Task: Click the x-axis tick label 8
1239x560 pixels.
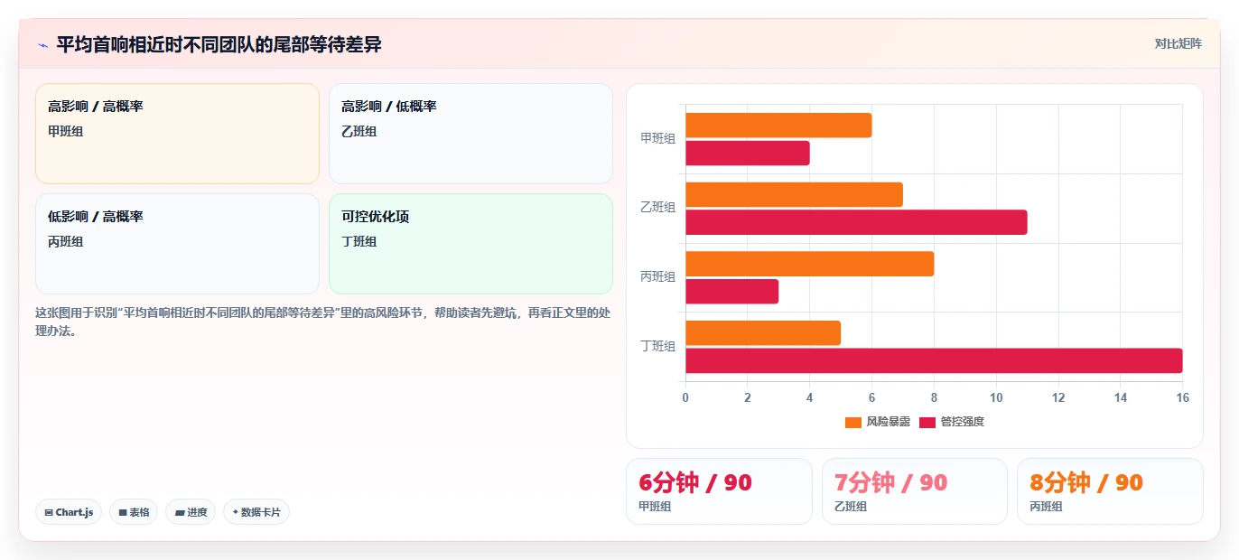Action: 934,398
